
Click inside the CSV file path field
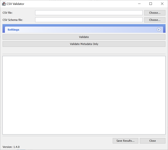click(x=89, y=13)
